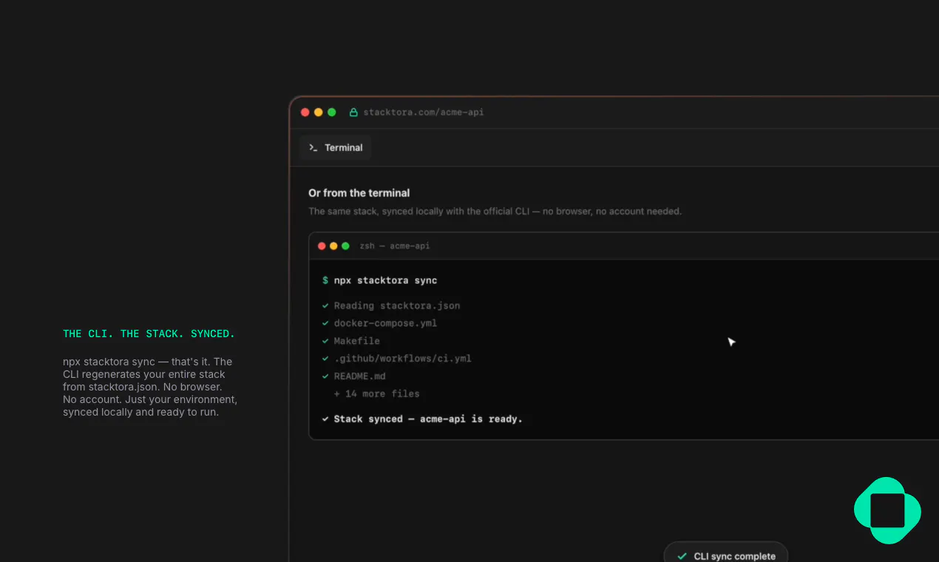Screen dimensions: 939x562
Task: Click the .github/workflows/ci.yml line
Action: [402, 359]
